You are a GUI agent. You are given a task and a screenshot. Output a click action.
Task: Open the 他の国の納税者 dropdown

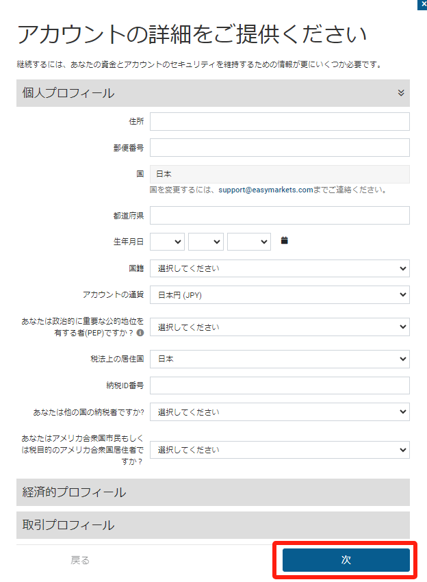coord(280,412)
